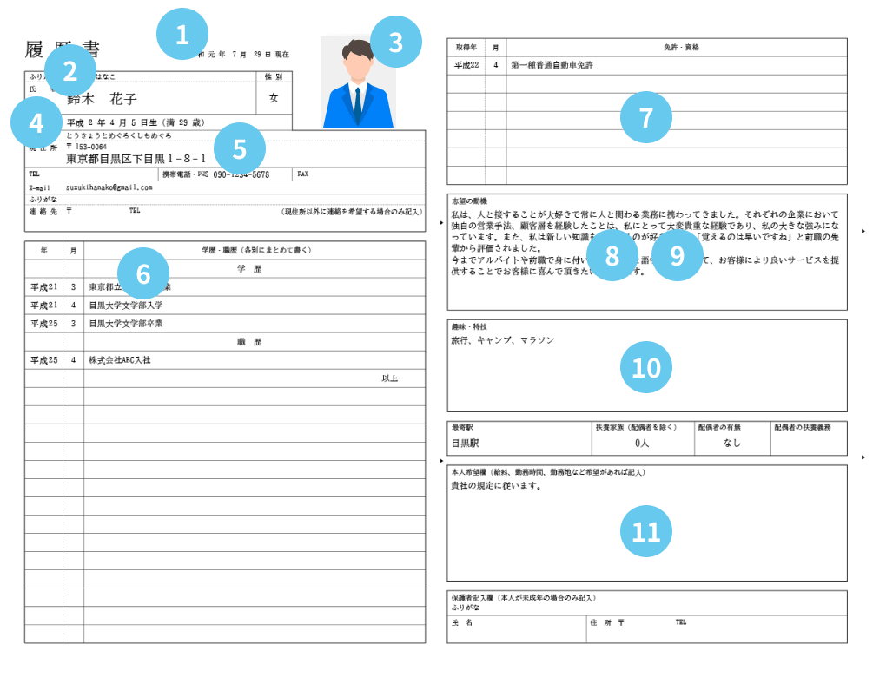Click the 趣味・特技 heading
The height and width of the screenshot is (677, 873).
coord(469,326)
